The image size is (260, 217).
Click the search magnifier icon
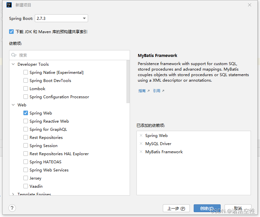point(14,55)
